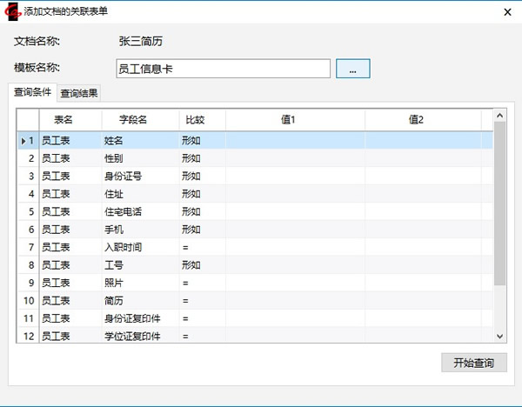This screenshot has width=522, height=407.
Task: Click the 字段名 column header
Action: click(132, 120)
